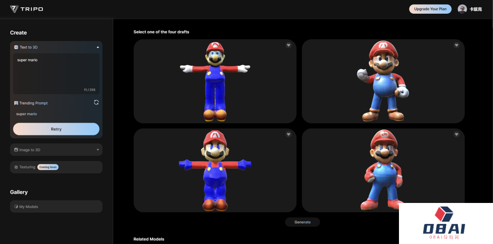Select the top-right waving Mario draft thumbnail
Screen dimensions: 493x244
(383, 81)
